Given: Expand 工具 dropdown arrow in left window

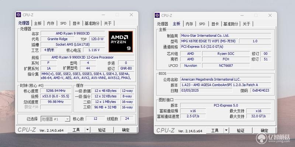Looking at the screenshot, I should [87, 130].
